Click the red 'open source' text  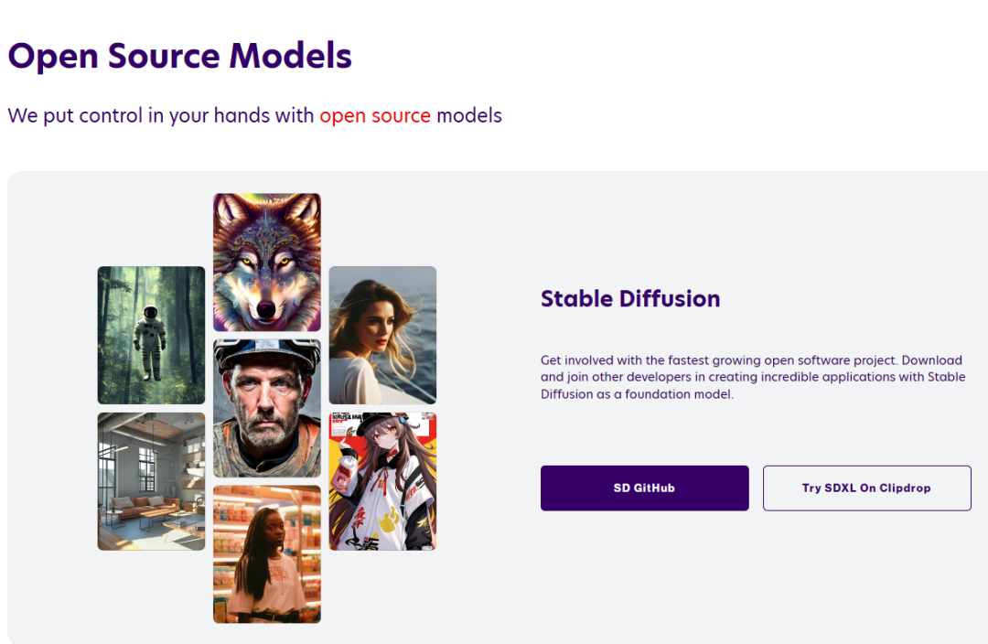click(x=375, y=116)
